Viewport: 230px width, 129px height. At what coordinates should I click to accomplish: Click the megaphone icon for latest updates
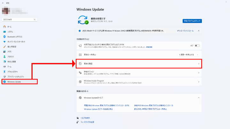(x=80, y=46)
